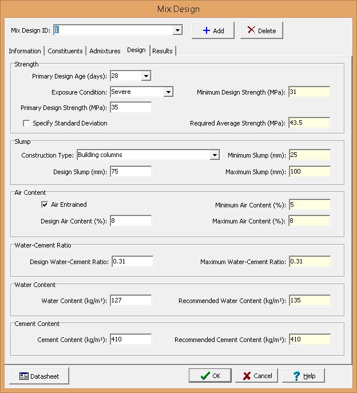Open the Results tab
The height and width of the screenshot is (393, 357).
point(162,51)
